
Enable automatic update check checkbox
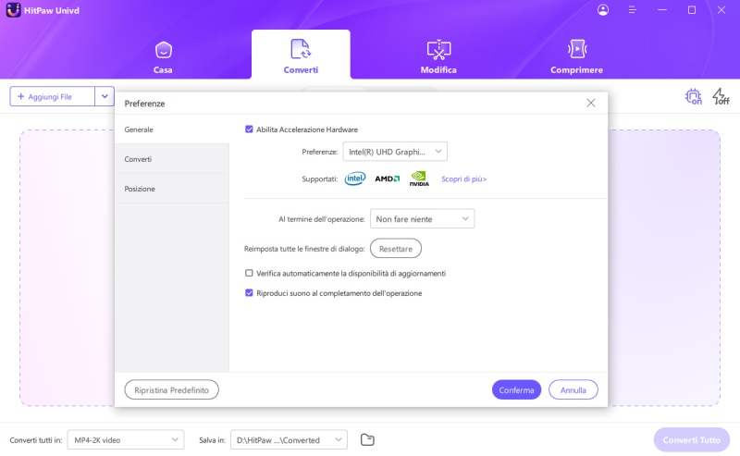coord(249,274)
